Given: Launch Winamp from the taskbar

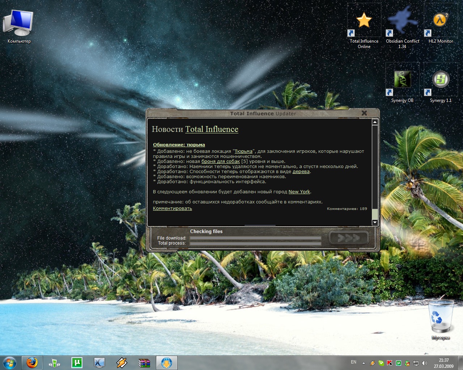Looking at the screenshot, I should [x=122, y=362].
